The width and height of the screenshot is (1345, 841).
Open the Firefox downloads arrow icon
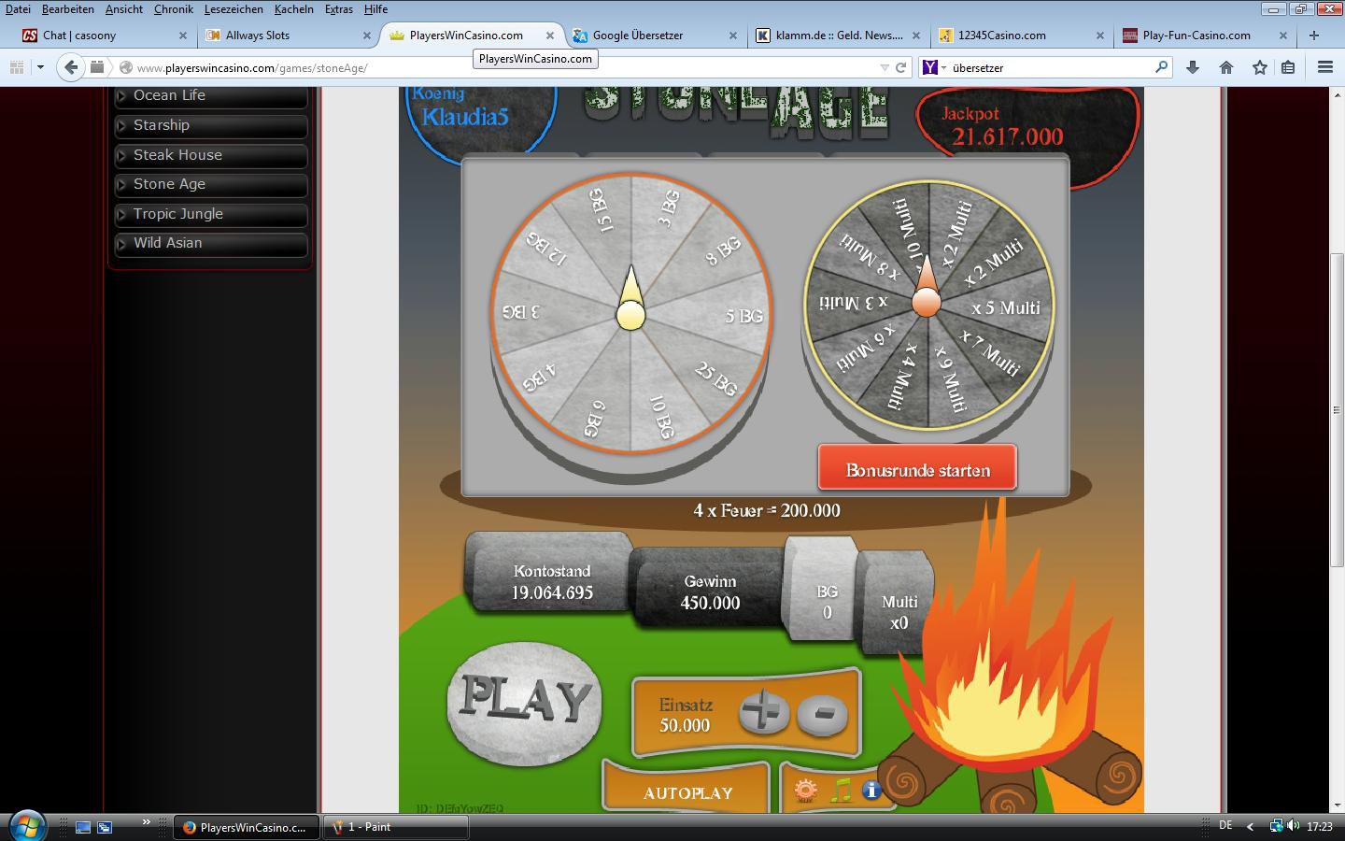coord(1192,67)
